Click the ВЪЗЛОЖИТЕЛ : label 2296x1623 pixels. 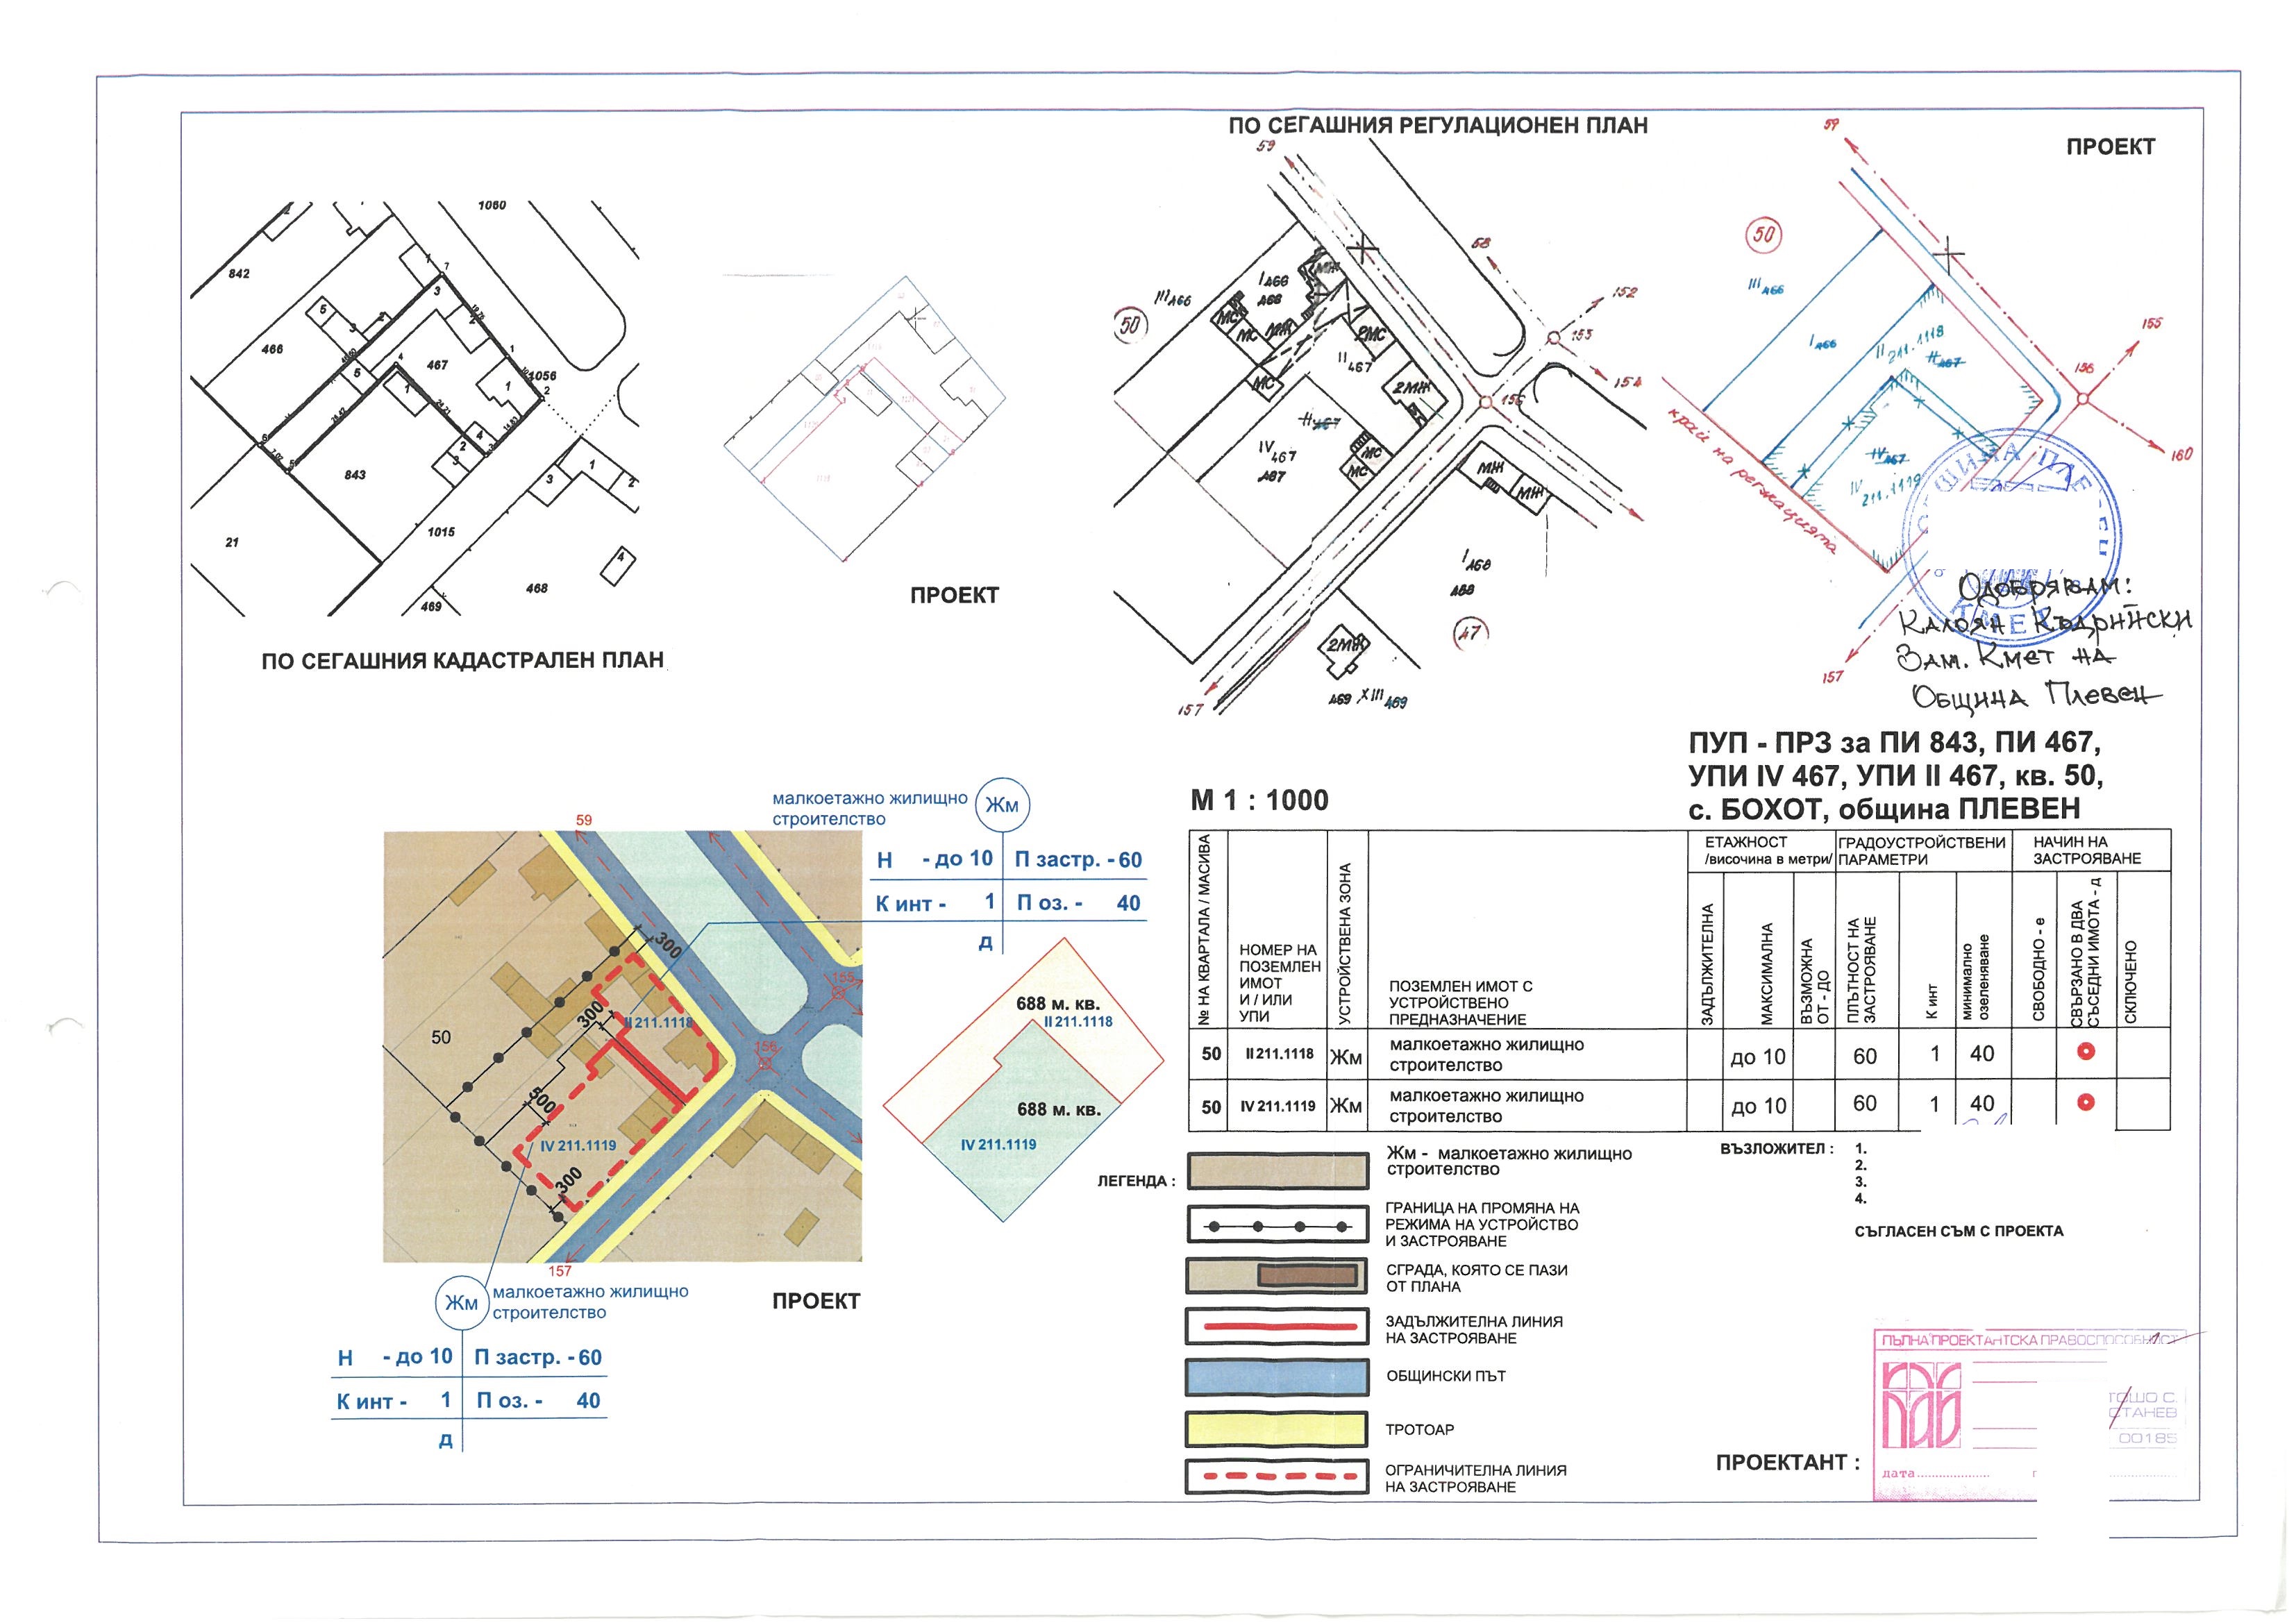click(x=1776, y=1149)
